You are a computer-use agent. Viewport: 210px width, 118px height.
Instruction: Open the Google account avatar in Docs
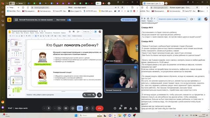[206, 19]
